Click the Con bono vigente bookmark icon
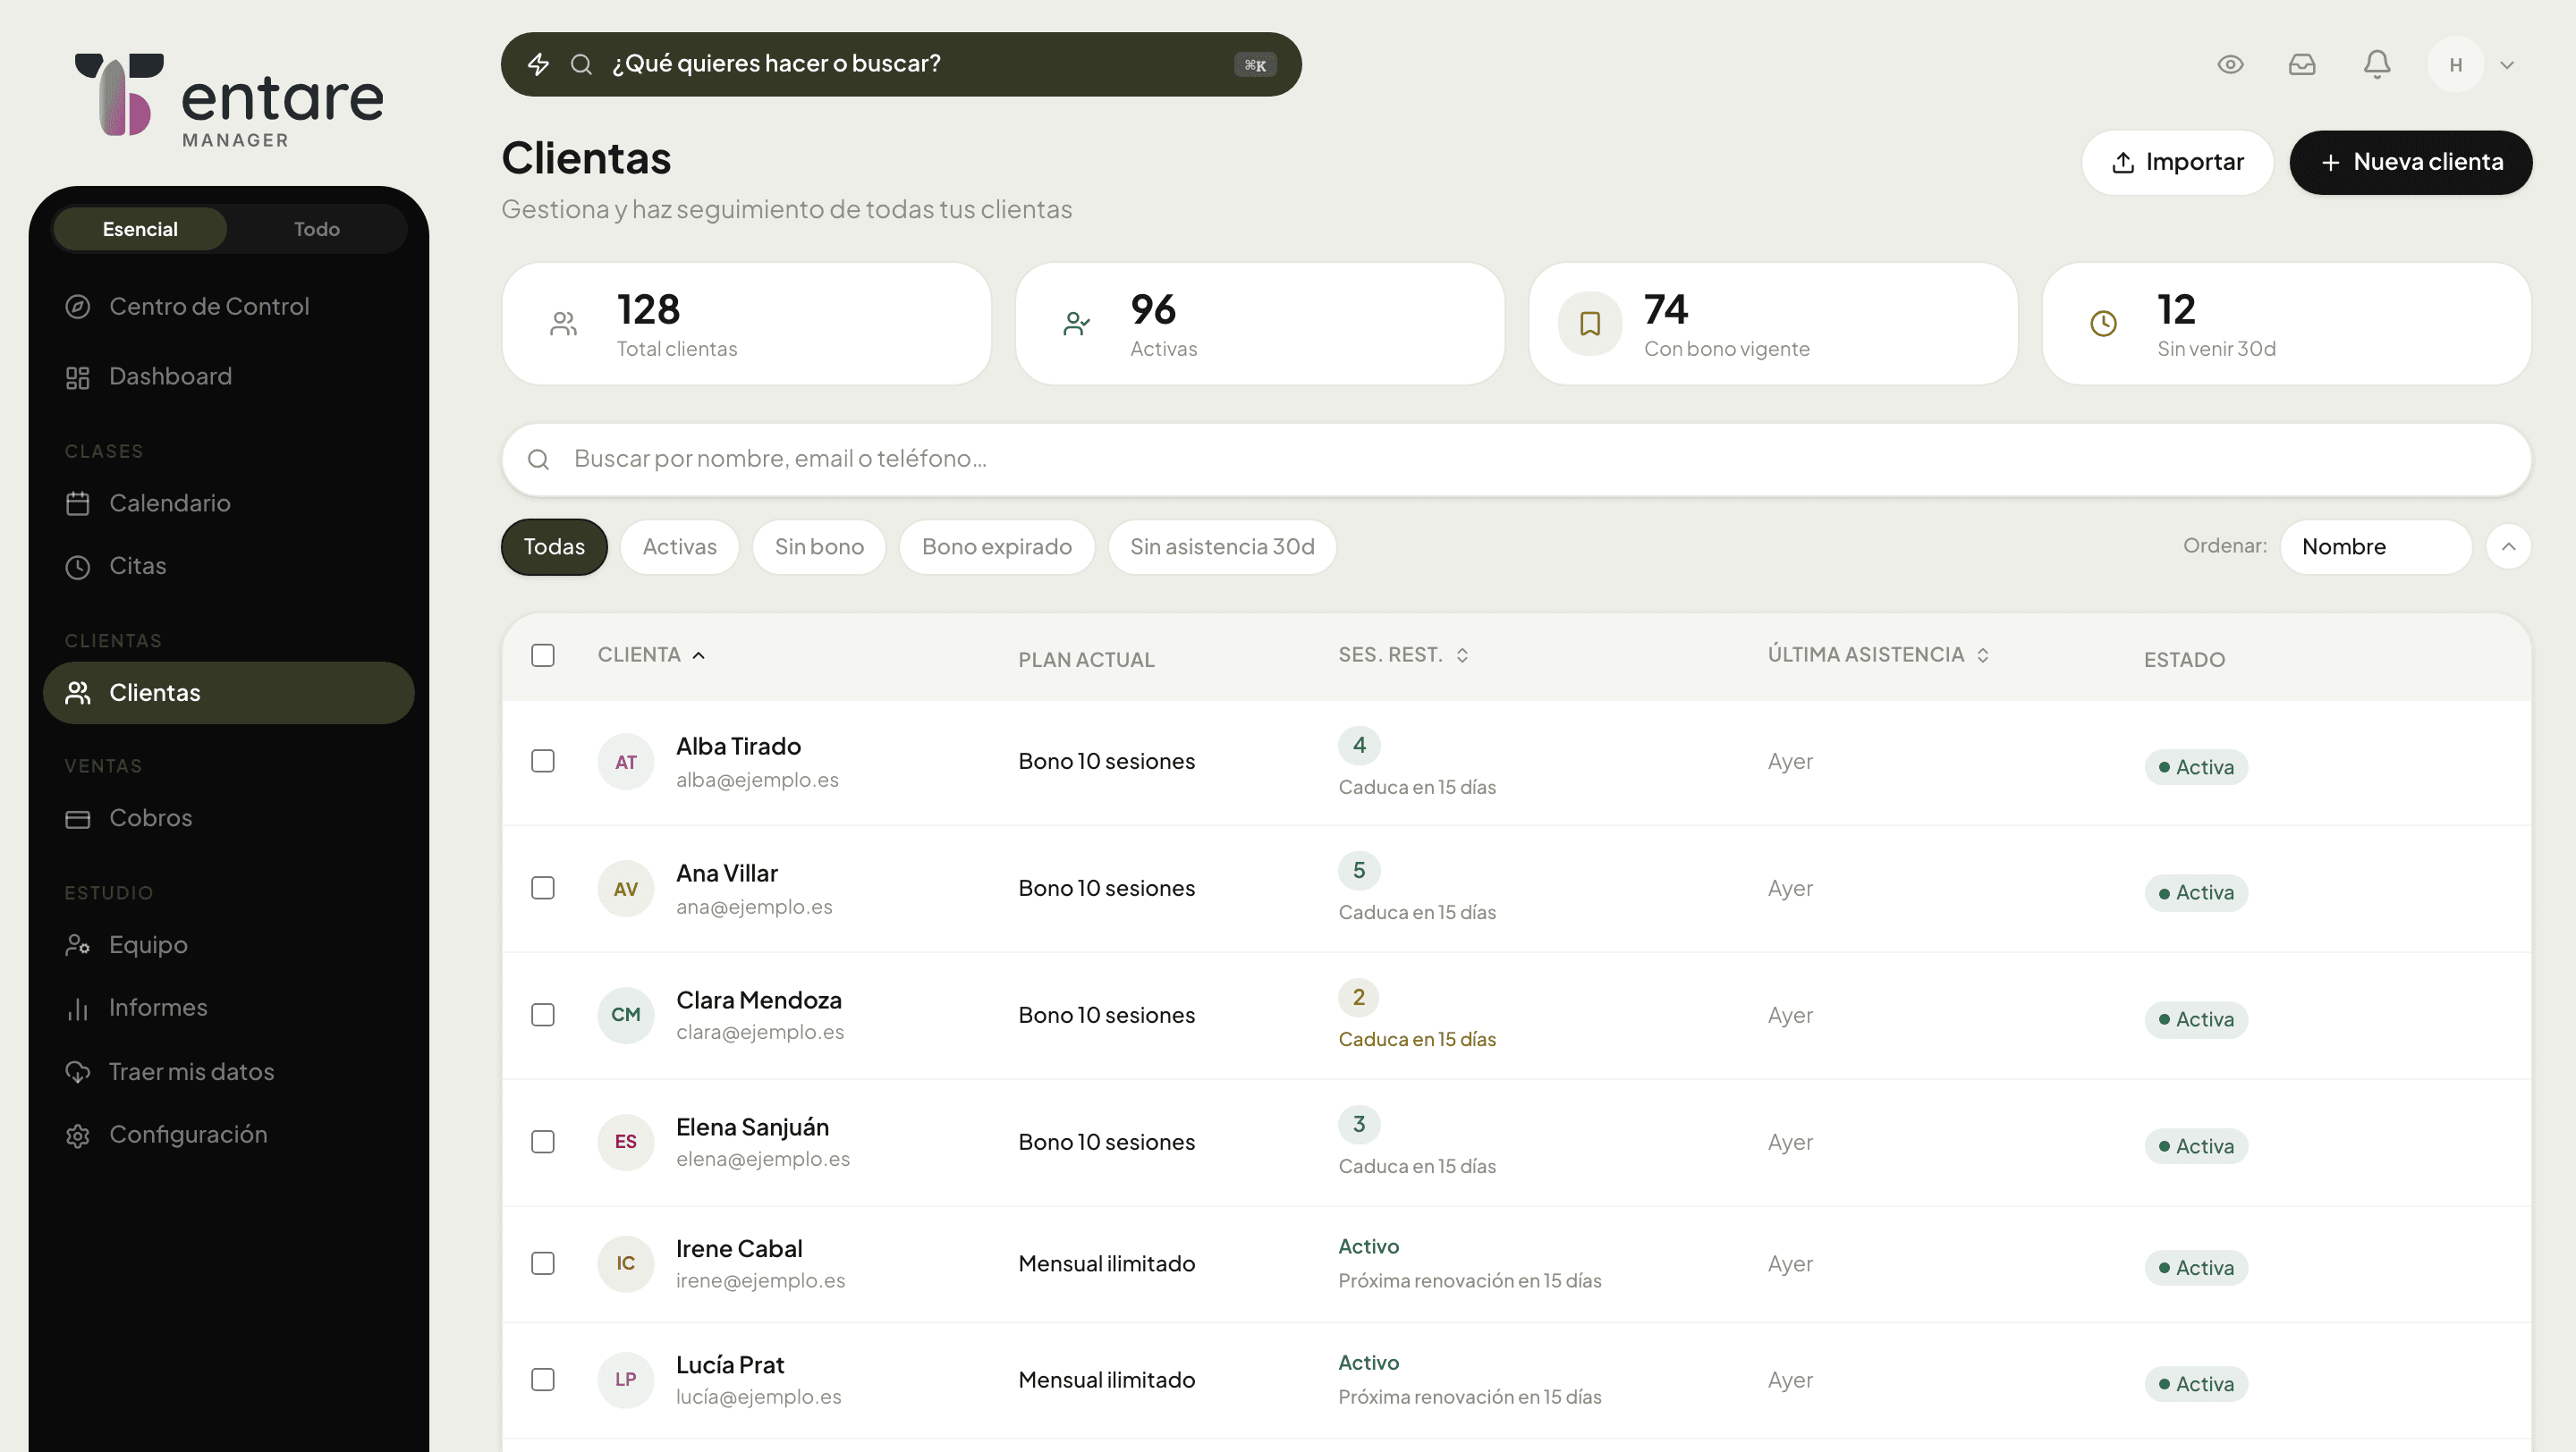The height and width of the screenshot is (1452, 2576). pos(1590,324)
